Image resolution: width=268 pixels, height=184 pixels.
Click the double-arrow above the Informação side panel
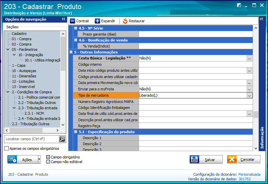(x=261, y=19)
